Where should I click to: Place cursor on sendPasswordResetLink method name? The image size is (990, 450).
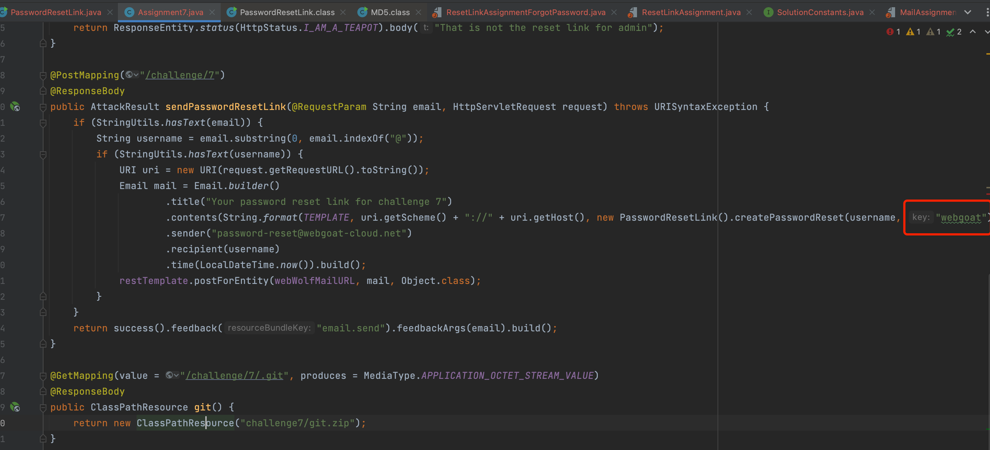[x=226, y=106]
